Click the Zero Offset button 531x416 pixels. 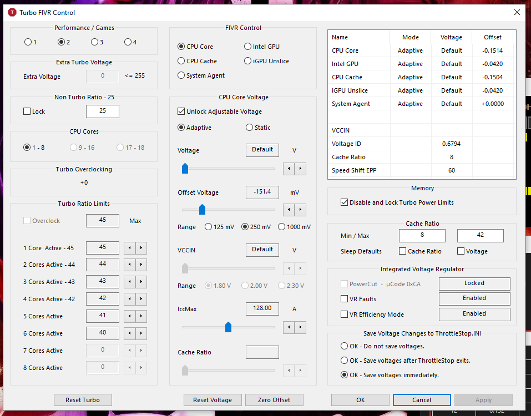pos(274,400)
